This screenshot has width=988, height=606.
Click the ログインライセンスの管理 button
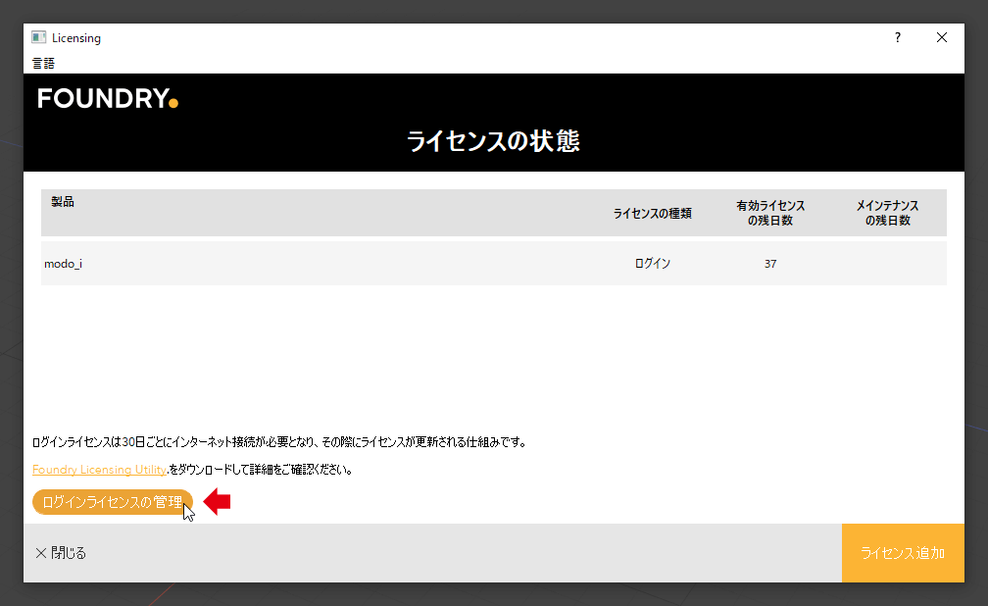coord(112,502)
